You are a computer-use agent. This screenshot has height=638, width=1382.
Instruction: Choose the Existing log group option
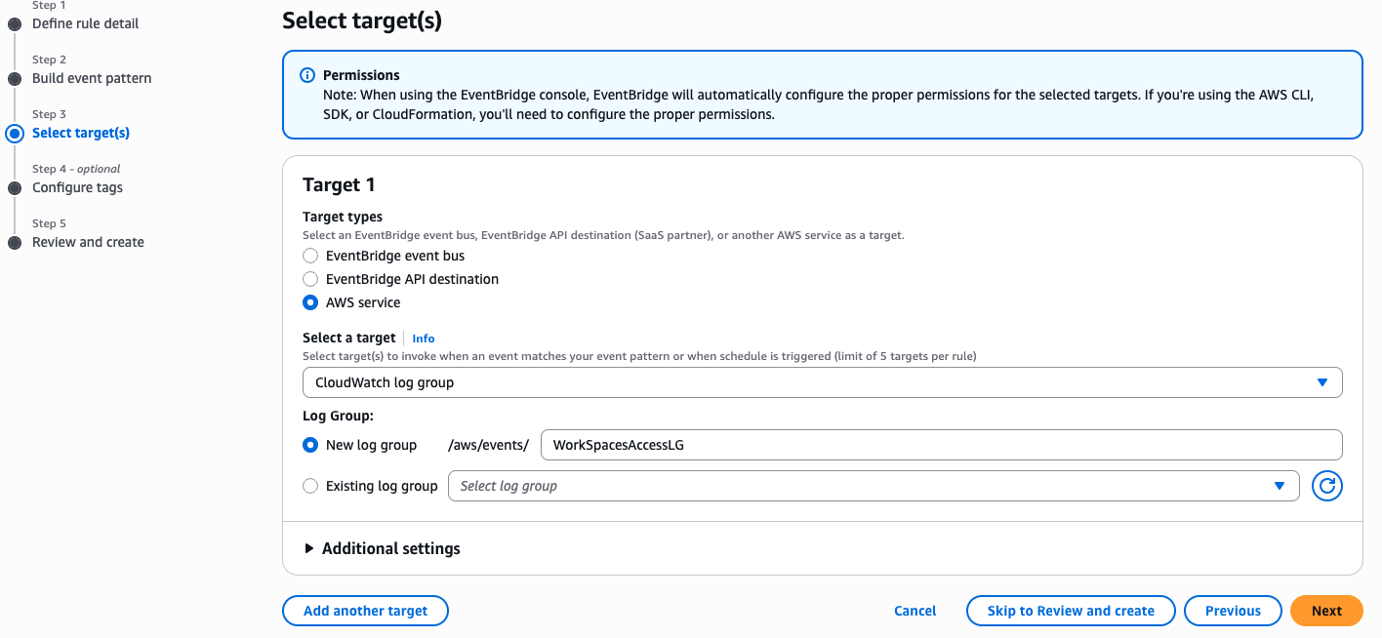pos(310,486)
